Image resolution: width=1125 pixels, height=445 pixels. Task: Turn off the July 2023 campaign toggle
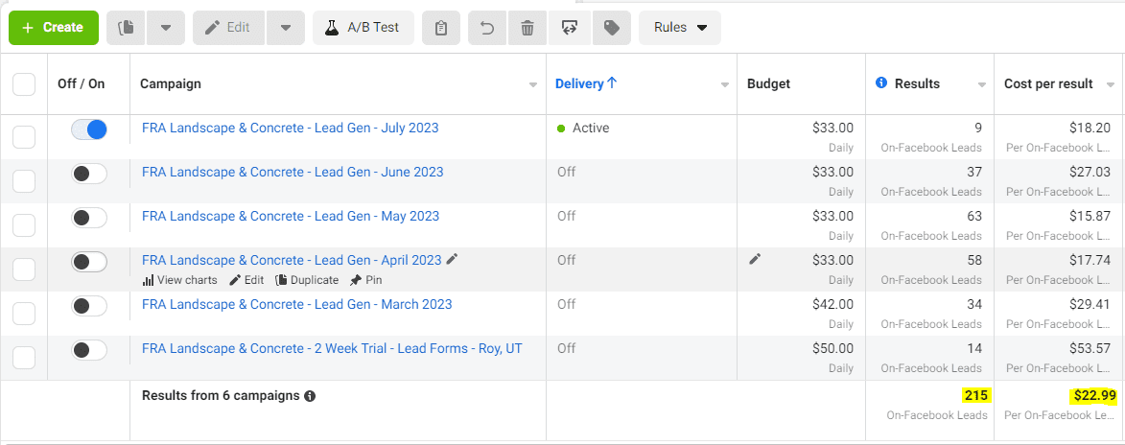(89, 129)
